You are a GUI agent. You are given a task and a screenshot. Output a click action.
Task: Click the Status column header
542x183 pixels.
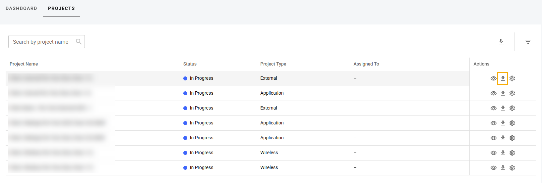[x=190, y=64]
